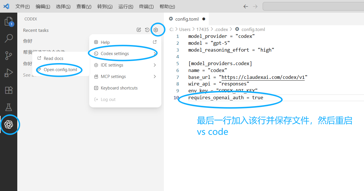Open the Codex panel icon
364x191 pixels.
9,124
